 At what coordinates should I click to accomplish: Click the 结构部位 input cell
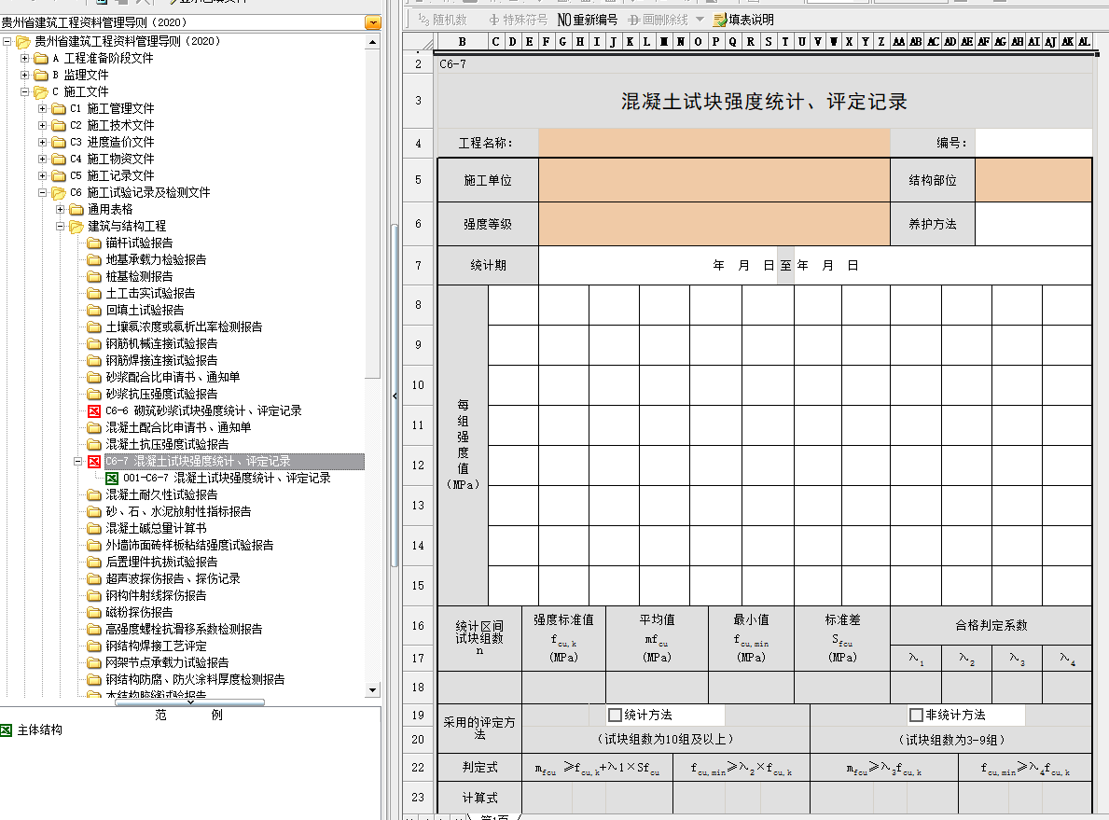coord(1033,180)
